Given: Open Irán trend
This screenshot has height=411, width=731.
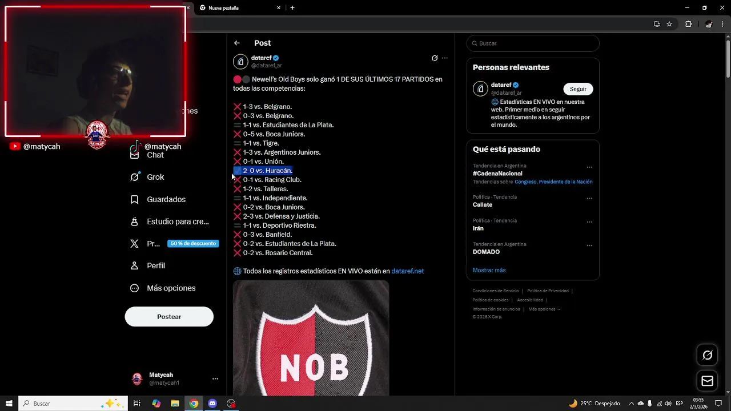Looking at the screenshot, I should pyautogui.click(x=478, y=228).
